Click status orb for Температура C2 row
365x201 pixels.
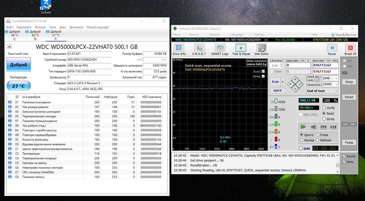point(10,154)
